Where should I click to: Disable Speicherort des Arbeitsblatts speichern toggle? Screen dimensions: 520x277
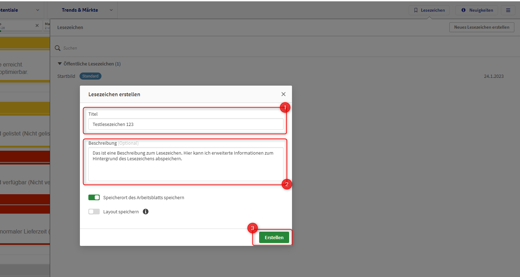pyautogui.click(x=94, y=197)
